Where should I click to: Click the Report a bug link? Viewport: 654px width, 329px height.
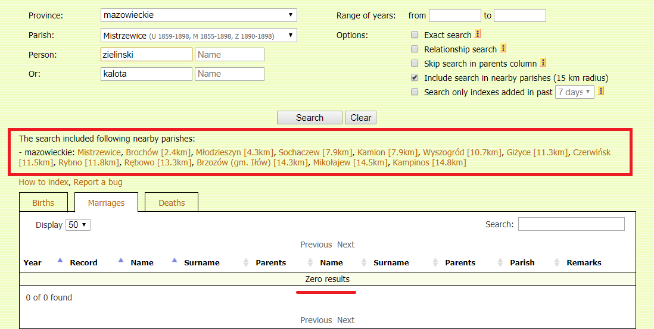coord(98,182)
